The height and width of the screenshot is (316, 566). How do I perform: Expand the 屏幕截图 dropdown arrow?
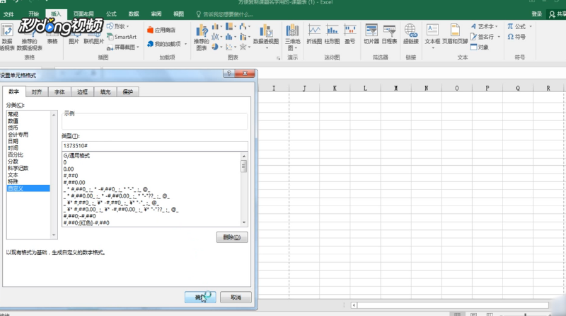[138, 47]
